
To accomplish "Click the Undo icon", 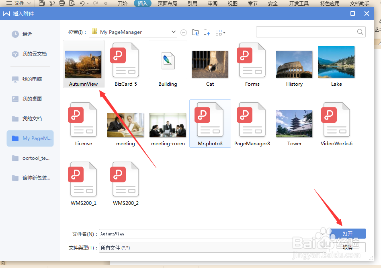I will (x=83, y=3).
